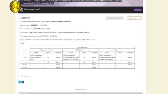Open the Подписаться dropdown
The width and height of the screenshot is (168, 94).
134,18
